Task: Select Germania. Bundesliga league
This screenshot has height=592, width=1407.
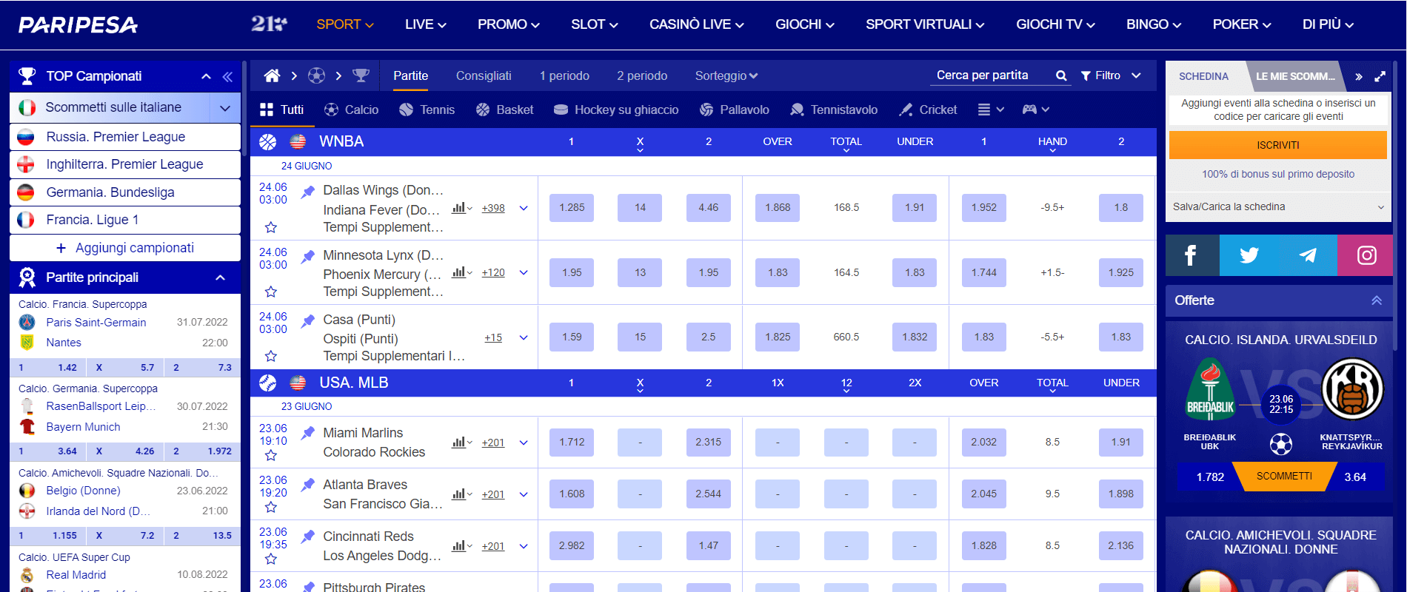Action: click(125, 192)
